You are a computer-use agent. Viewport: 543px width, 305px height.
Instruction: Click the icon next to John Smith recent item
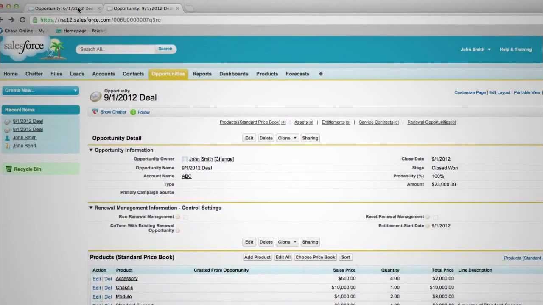pyautogui.click(x=7, y=138)
